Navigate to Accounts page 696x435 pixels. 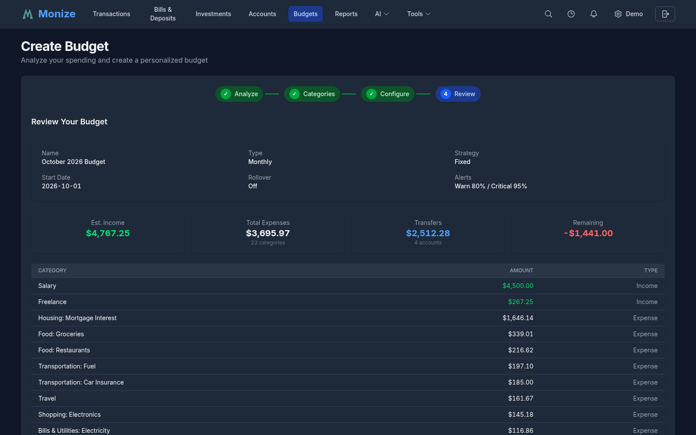point(262,14)
